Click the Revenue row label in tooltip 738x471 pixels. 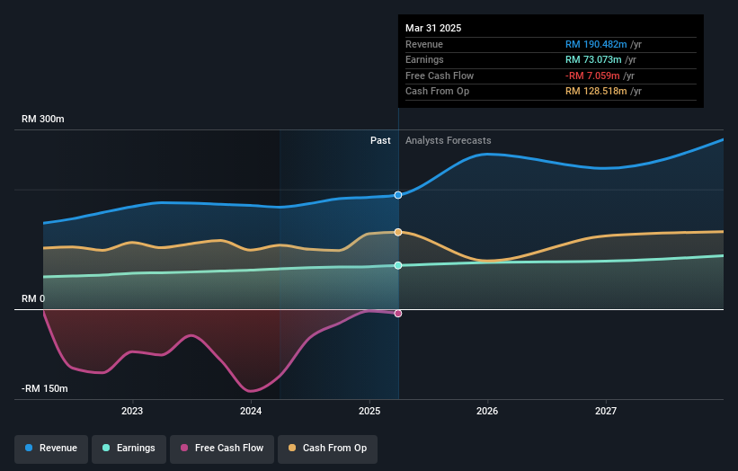pyautogui.click(x=424, y=44)
